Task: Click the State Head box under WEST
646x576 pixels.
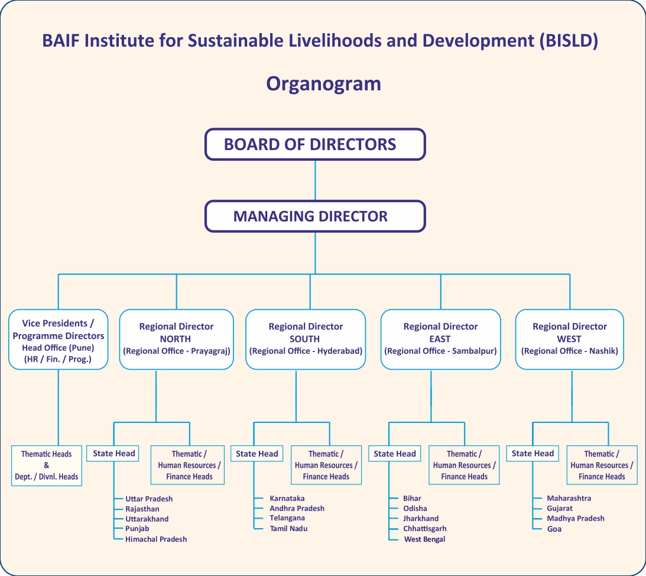Action: pos(533,453)
